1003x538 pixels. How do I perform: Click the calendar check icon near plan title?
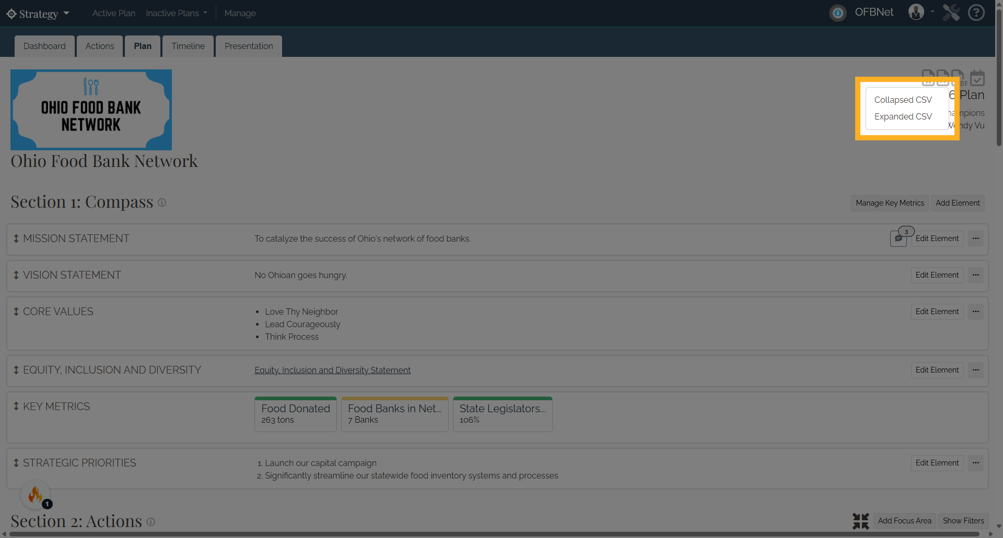tap(977, 78)
